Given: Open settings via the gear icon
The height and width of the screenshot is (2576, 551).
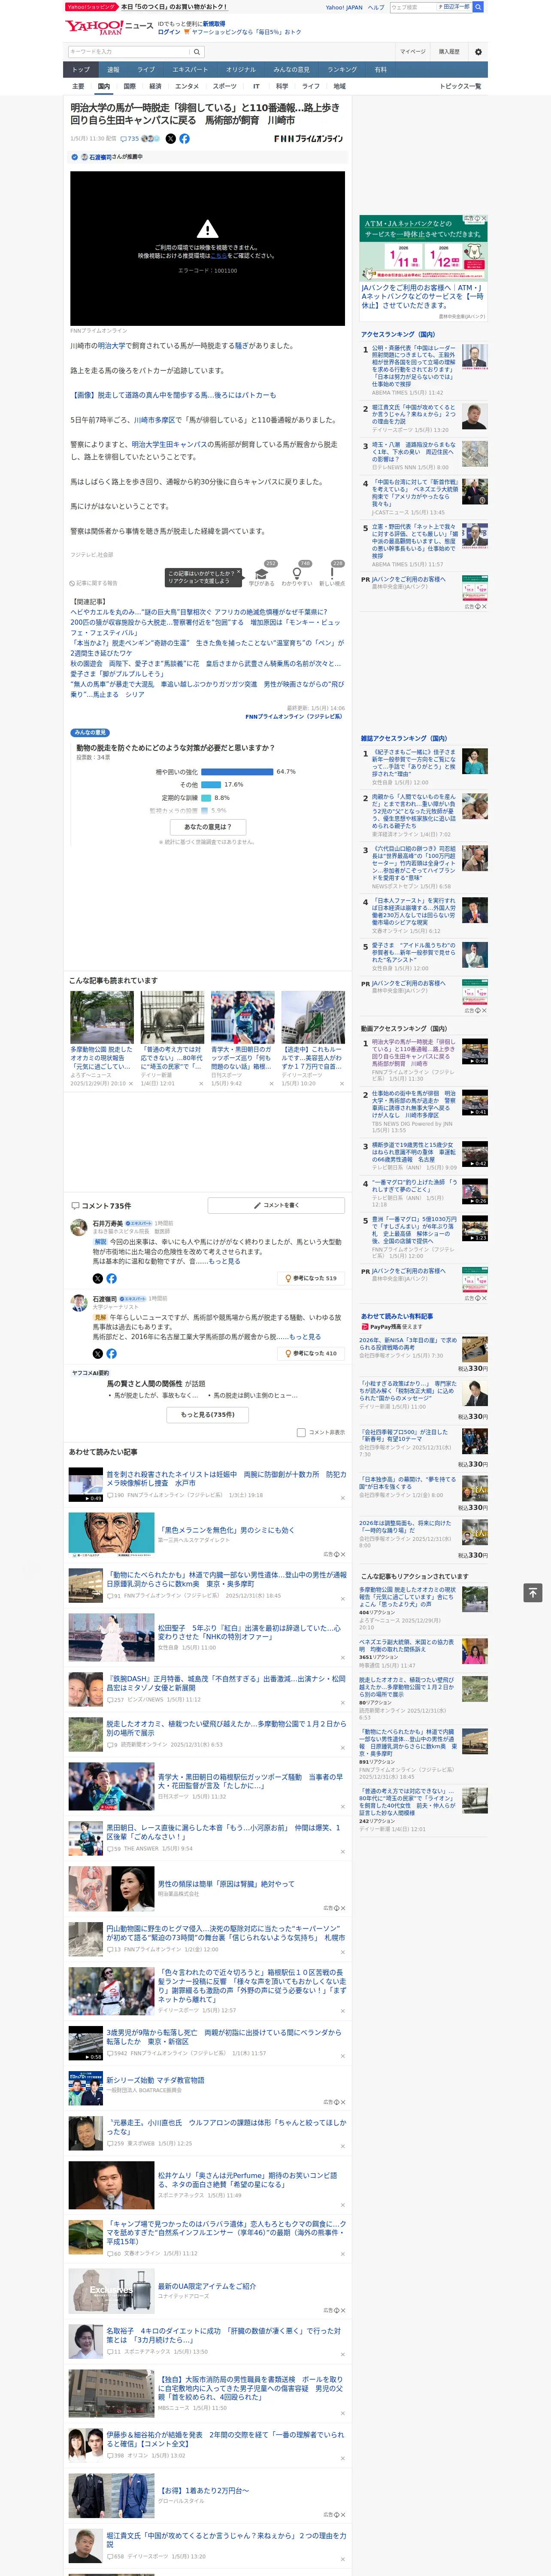Looking at the screenshot, I should tap(478, 51).
